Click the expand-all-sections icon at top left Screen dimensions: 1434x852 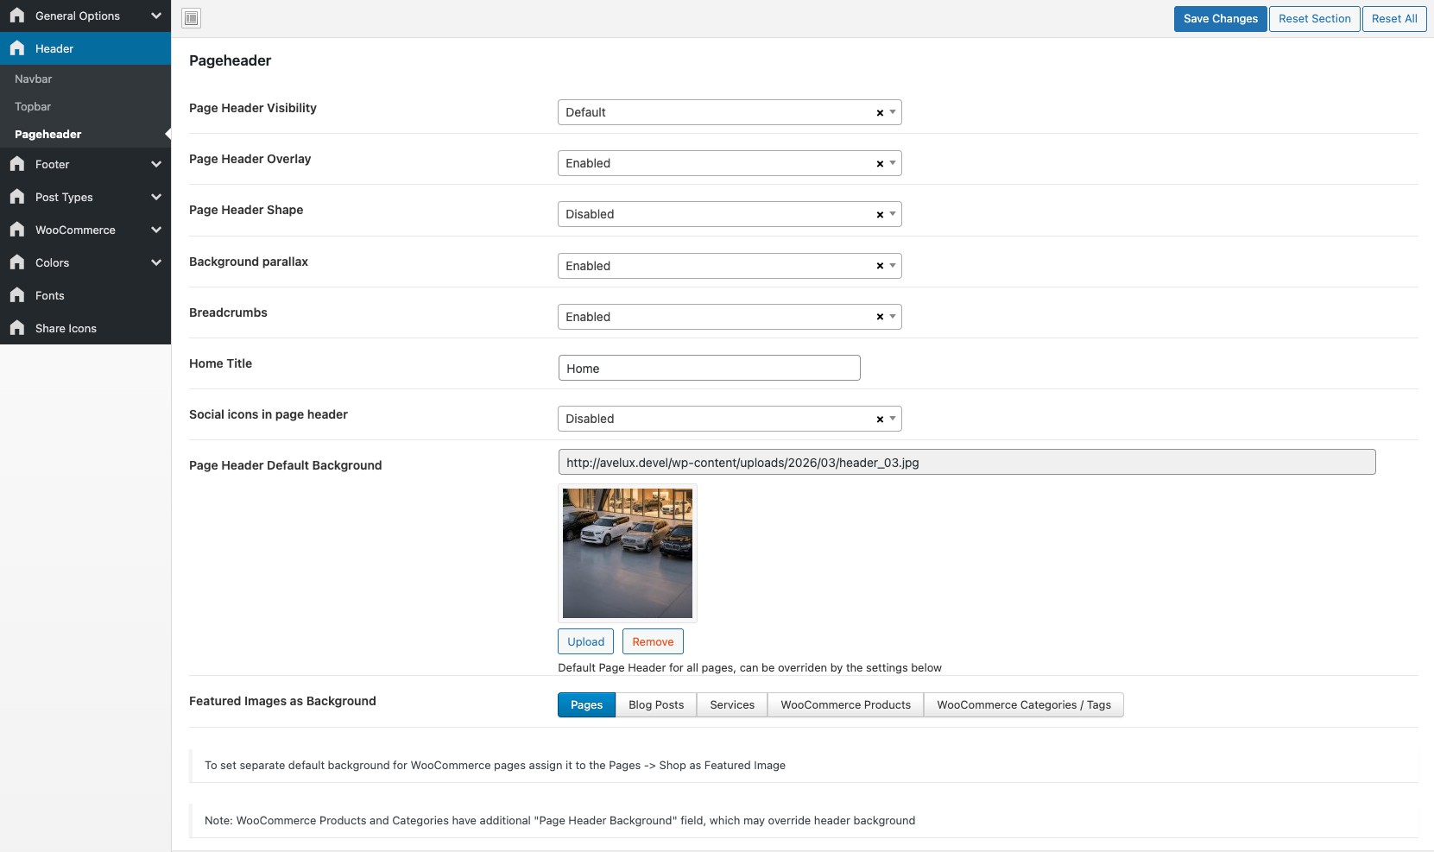(x=192, y=18)
